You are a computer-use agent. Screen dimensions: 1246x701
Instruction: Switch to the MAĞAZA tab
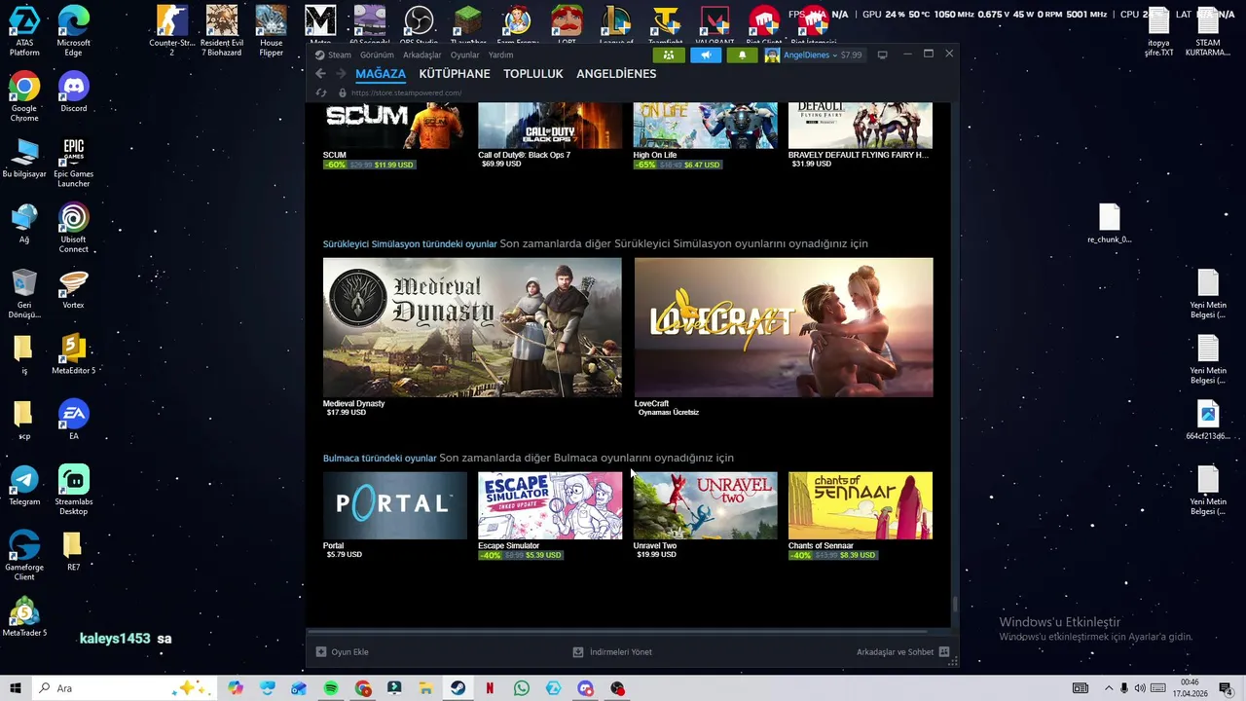coord(381,74)
